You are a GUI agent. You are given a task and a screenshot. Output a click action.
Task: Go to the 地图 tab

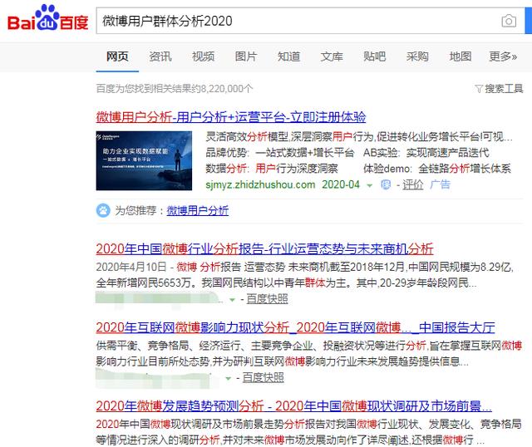coord(461,56)
